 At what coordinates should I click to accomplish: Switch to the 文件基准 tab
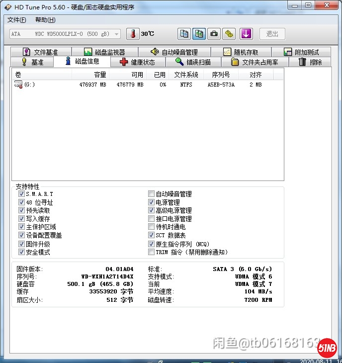click(x=41, y=52)
